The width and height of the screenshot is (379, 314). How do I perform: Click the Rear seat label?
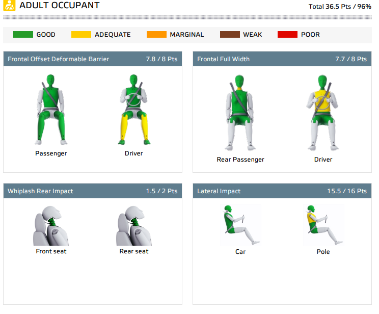click(x=134, y=251)
